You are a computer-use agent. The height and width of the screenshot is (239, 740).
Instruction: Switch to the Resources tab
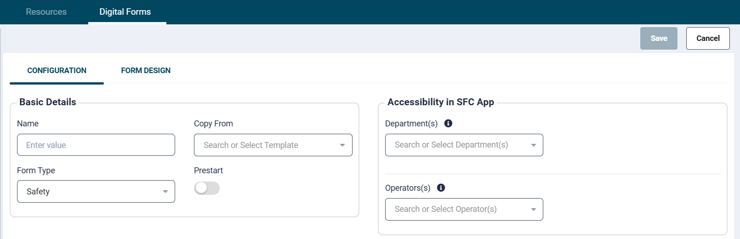(x=46, y=12)
